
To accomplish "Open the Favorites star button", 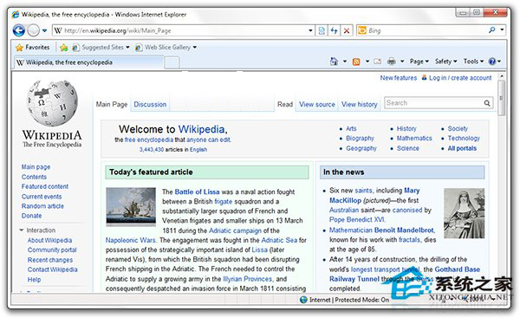I will [33, 48].
